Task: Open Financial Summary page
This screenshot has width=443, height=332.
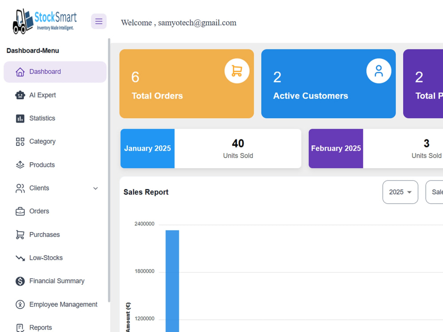Action: pyautogui.click(x=55, y=281)
